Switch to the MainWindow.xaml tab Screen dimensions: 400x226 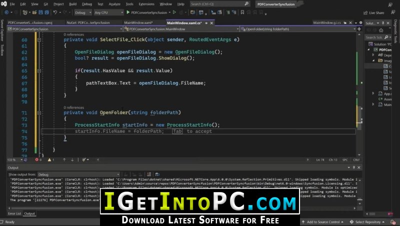tap(138, 22)
